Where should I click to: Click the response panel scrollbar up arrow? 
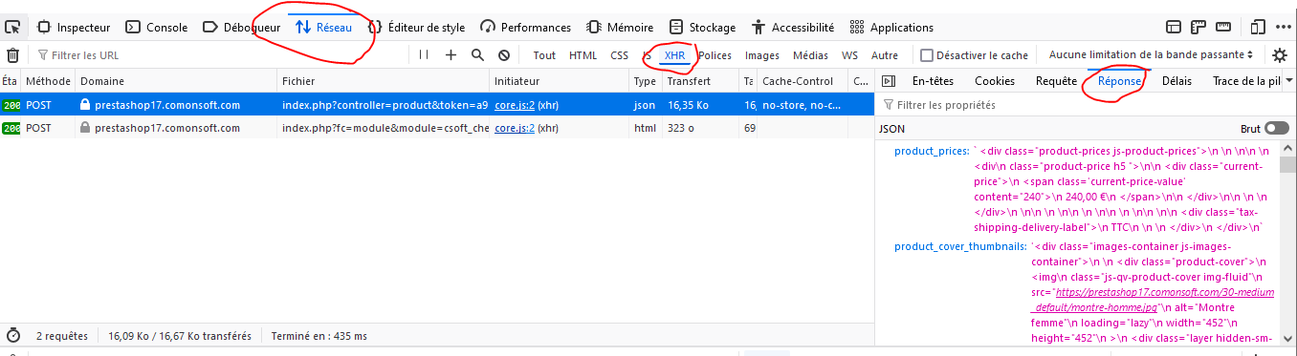(1287, 147)
